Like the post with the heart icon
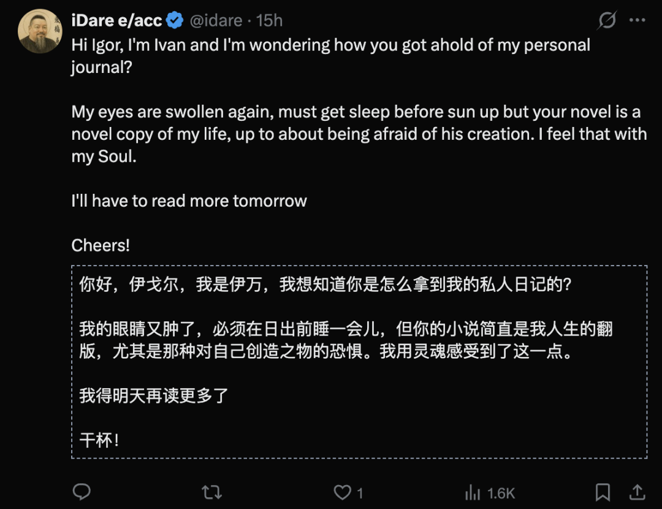Screen dimensions: 662x509 pos(341,492)
